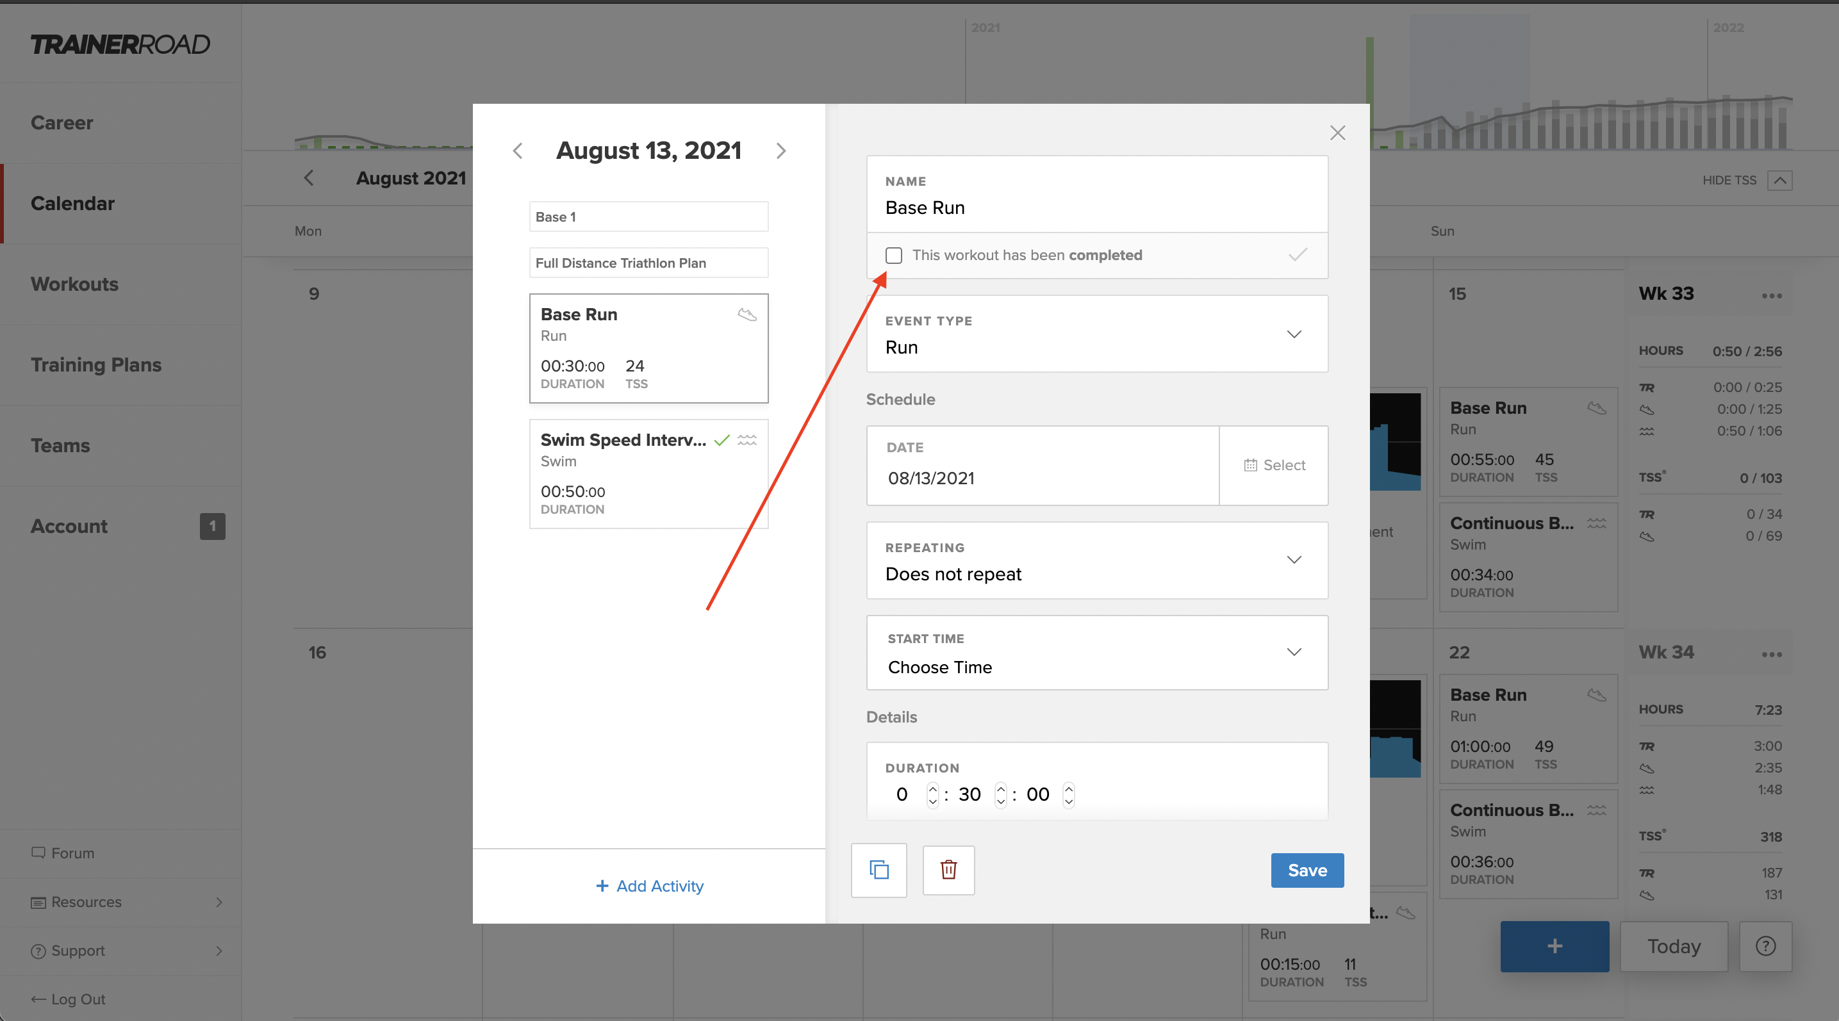Click the copy workout icon button
1839x1021 pixels.
[878, 870]
